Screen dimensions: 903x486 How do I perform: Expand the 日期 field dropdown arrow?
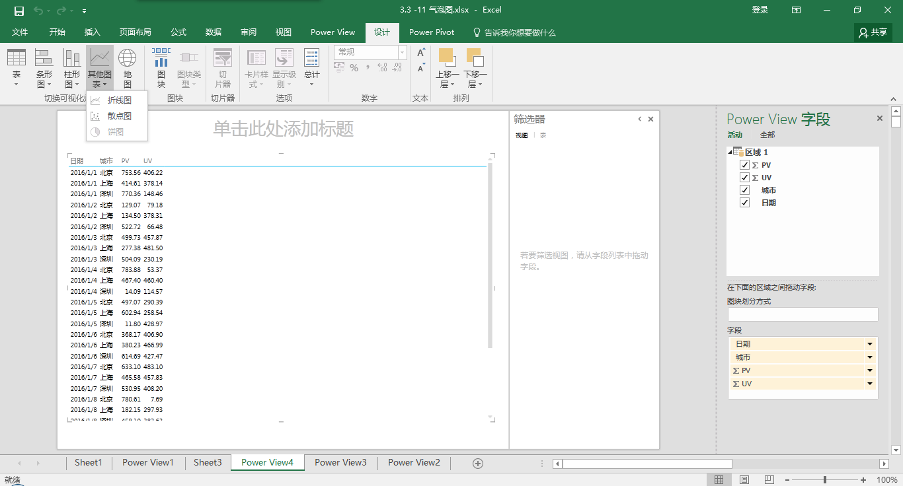870,344
